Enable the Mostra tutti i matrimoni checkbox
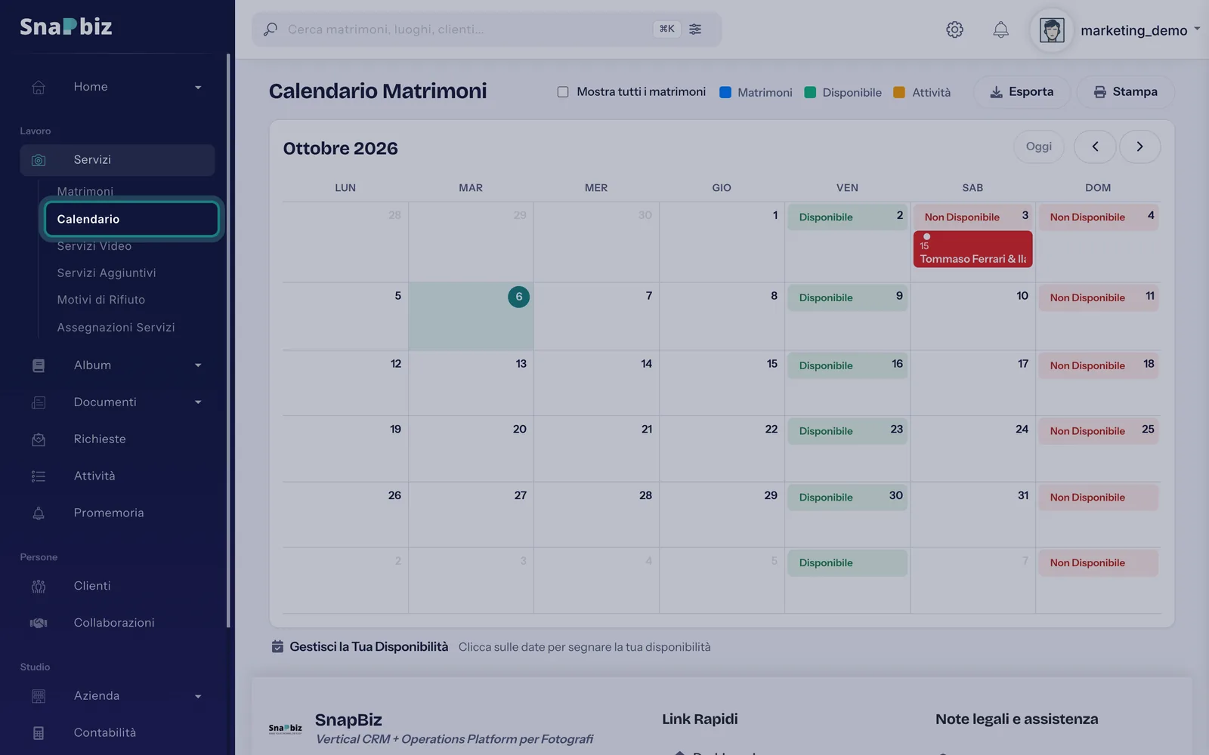1209x755 pixels. click(x=563, y=92)
